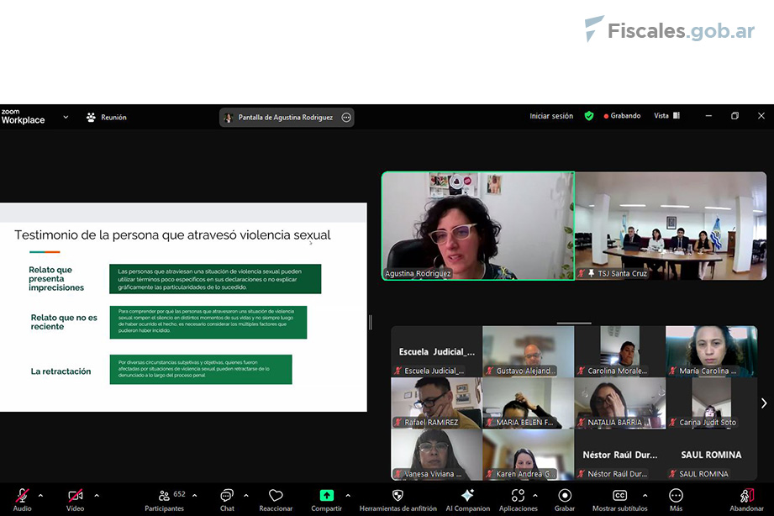Open the Zoom Workplace dropdown chevron

click(x=66, y=117)
